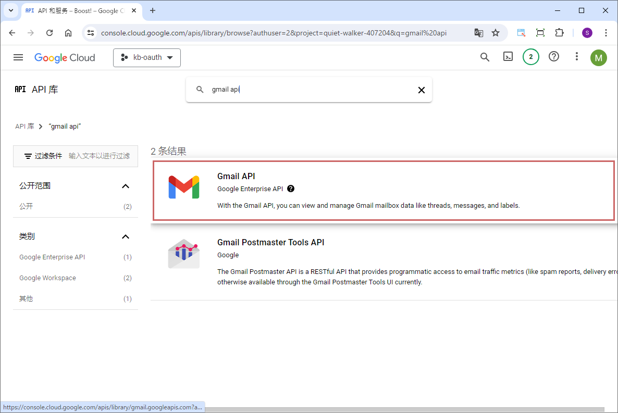This screenshot has height=413, width=618.
Task: Click the filter text input field
Action: 99,156
